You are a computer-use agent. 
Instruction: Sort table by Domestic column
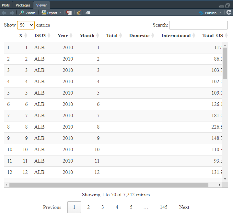tap(142, 36)
